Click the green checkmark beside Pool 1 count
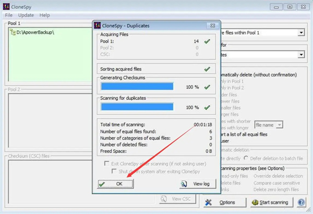 (x=208, y=41)
